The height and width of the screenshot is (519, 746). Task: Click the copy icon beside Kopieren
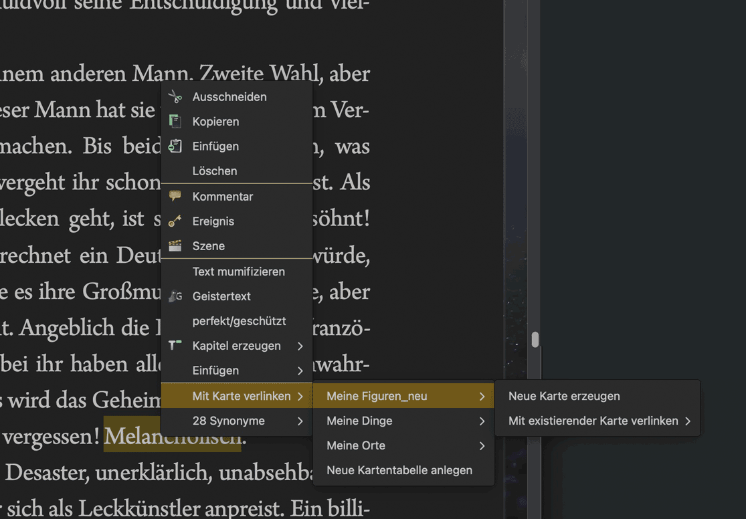point(175,121)
